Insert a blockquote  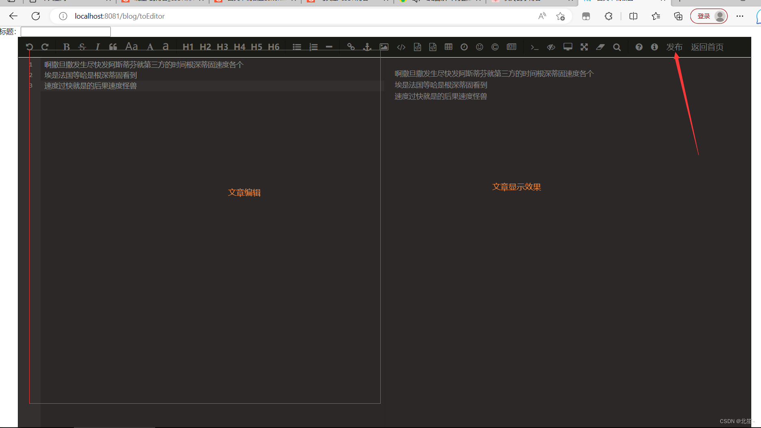113,47
